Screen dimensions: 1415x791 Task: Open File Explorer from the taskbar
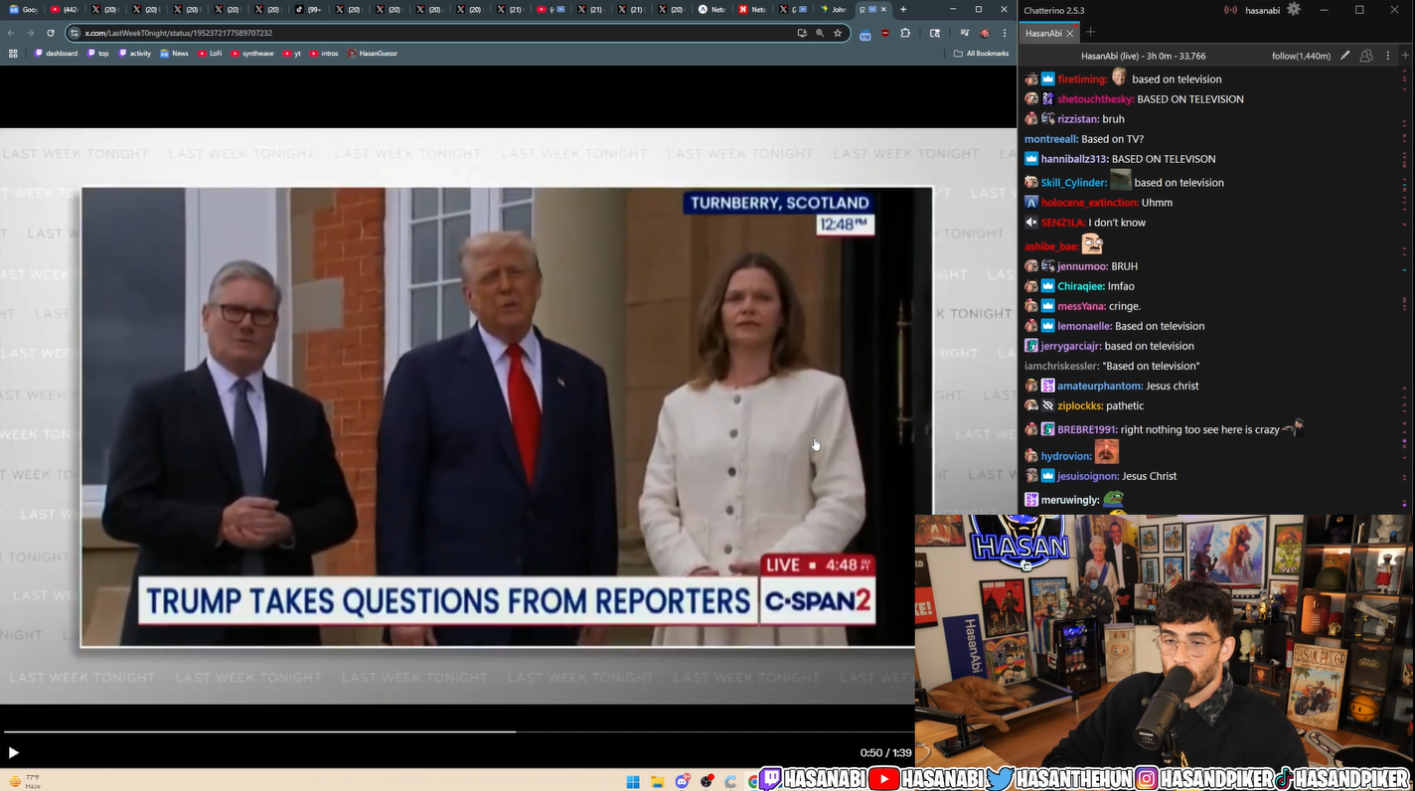(x=658, y=781)
